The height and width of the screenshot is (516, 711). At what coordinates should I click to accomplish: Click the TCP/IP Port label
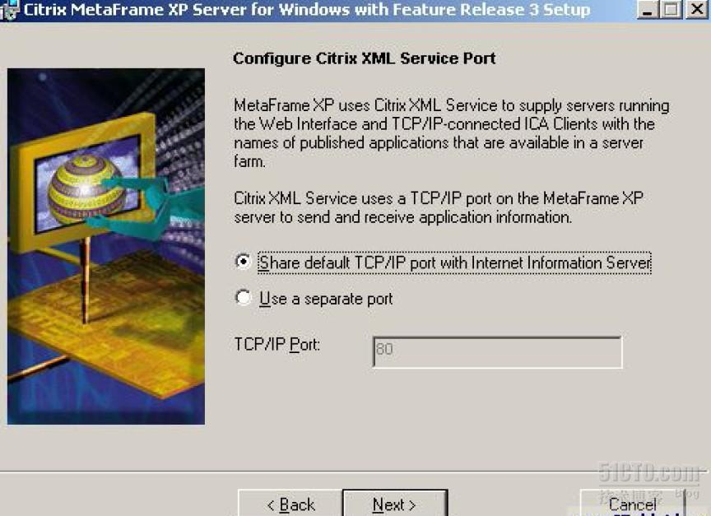277,345
